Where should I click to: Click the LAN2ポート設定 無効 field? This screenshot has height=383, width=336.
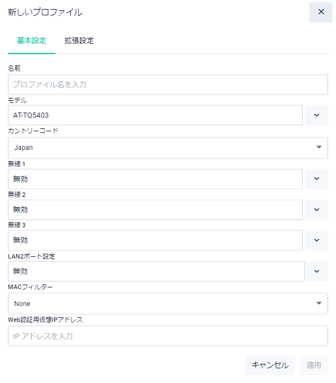(156, 272)
